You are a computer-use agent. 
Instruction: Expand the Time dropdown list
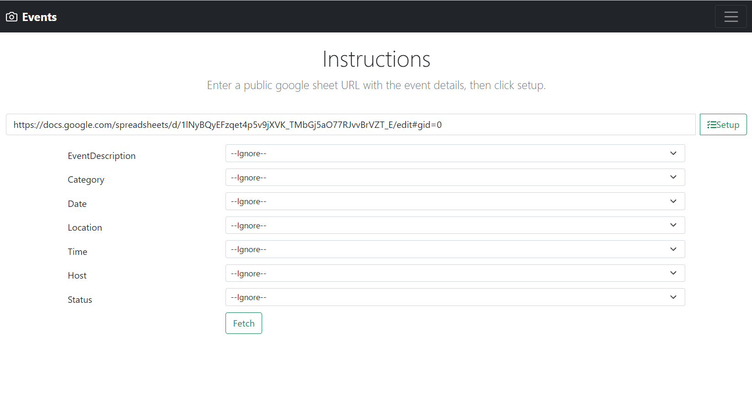(x=455, y=249)
